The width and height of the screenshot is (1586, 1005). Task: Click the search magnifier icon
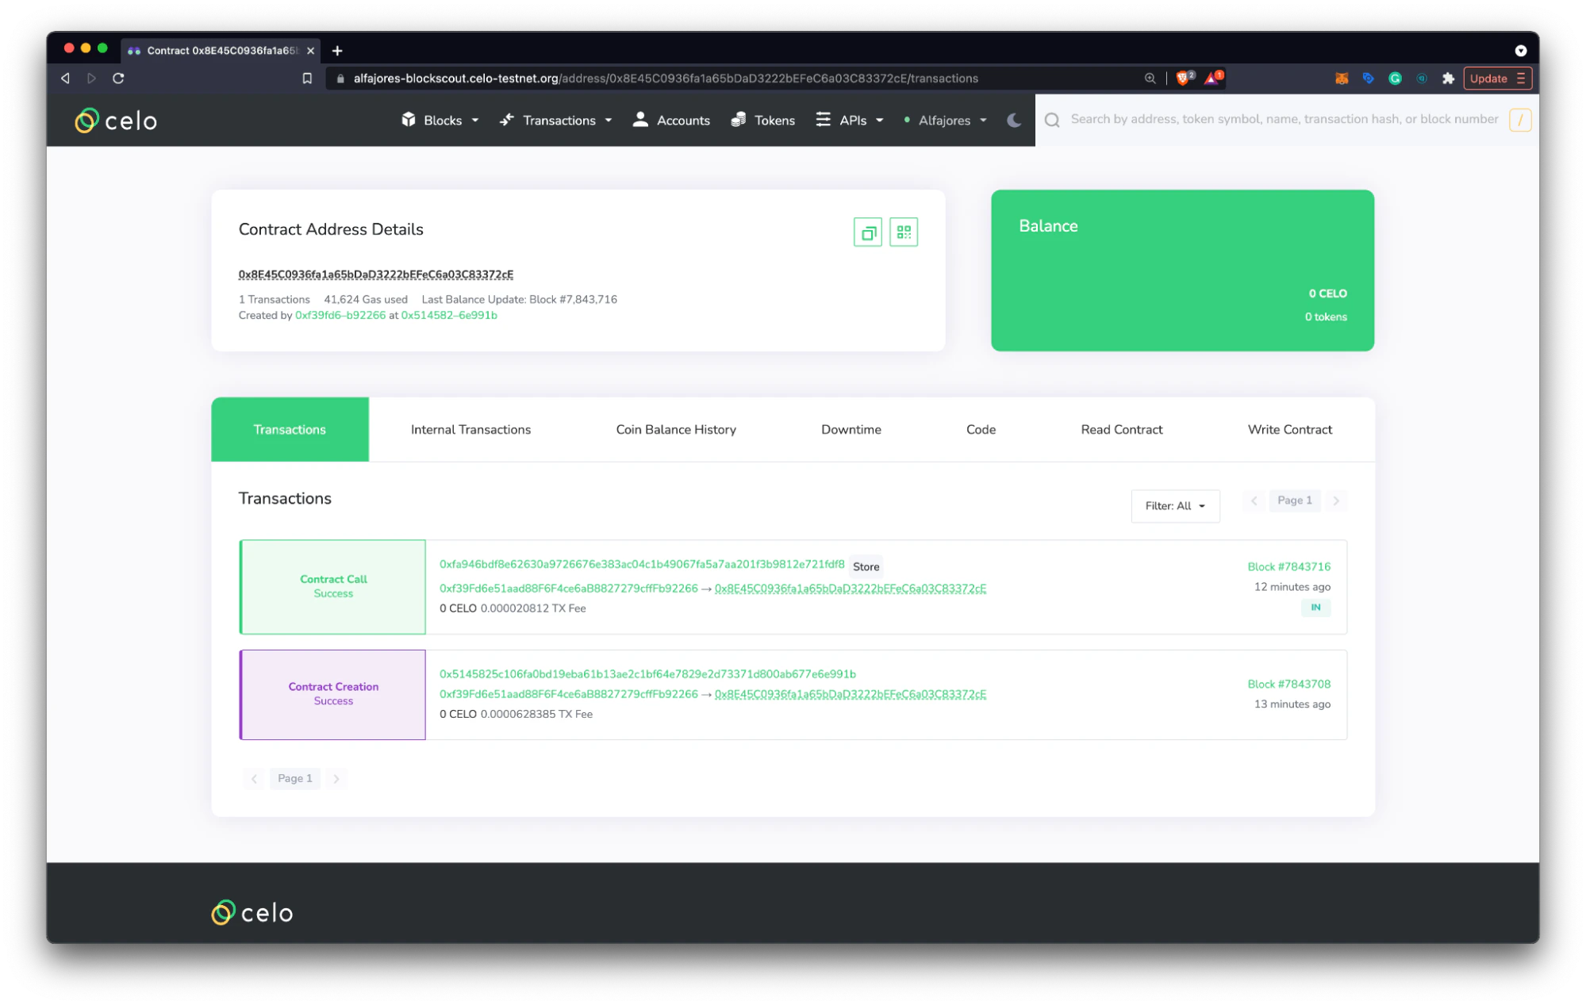[1051, 119]
